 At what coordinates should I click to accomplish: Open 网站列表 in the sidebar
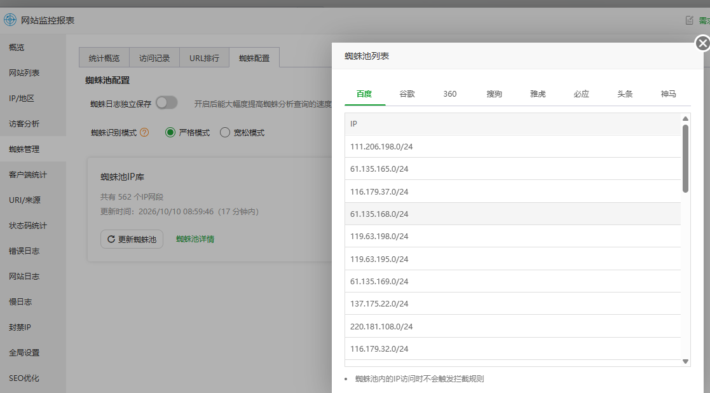click(33, 72)
